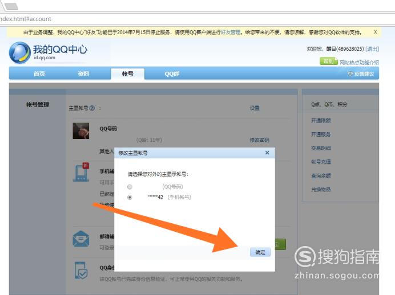Open 交易明细 in the sidebar

coord(321,148)
